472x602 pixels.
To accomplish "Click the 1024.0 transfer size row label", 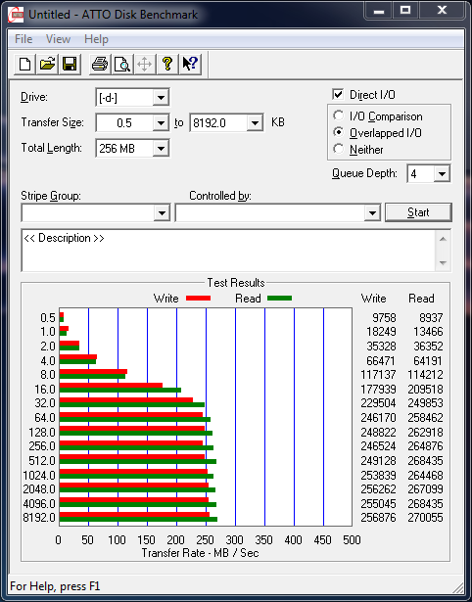I will pos(39,475).
